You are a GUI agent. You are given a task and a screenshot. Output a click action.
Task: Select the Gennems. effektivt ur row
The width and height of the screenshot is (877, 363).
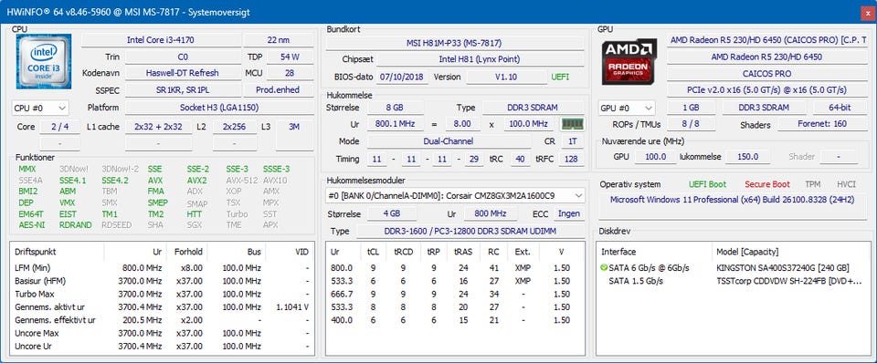[163, 320]
